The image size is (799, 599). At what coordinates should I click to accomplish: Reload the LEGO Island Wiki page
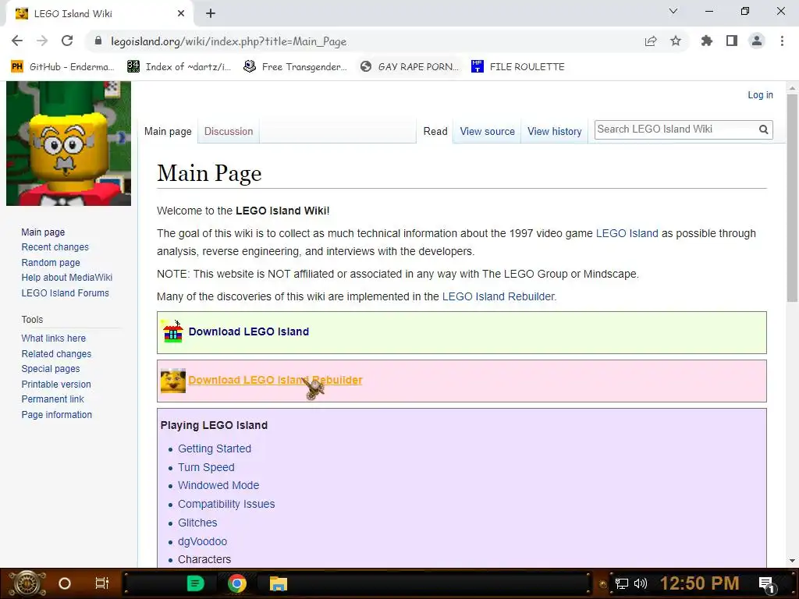pyautogui.click(x=67, y=41)
